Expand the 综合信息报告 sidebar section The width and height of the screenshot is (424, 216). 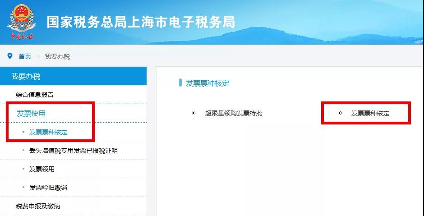[x=35, y=95]
